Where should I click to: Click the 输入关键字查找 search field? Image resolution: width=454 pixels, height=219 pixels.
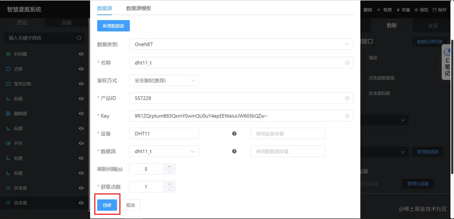44,38
